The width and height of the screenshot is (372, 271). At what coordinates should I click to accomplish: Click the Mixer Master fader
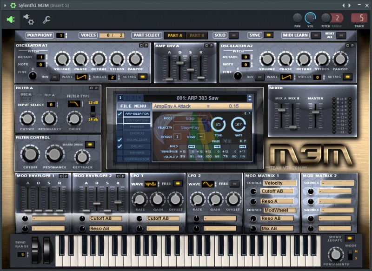coord(315,112)
